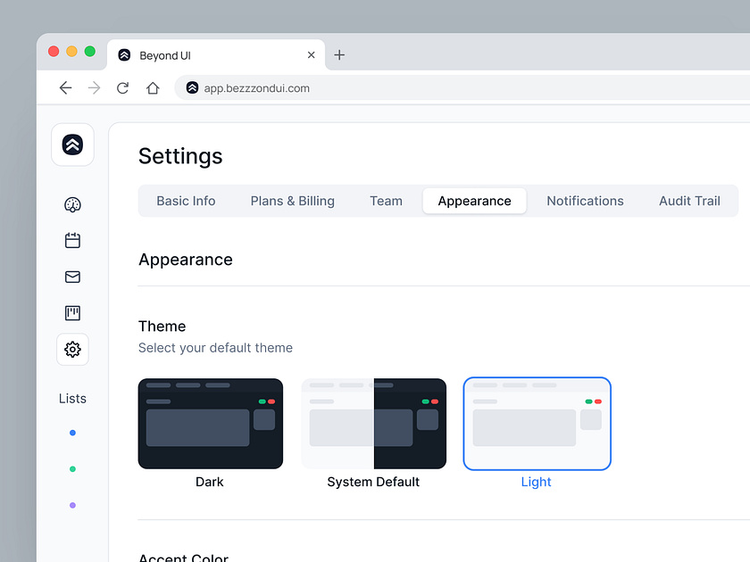The height and width of the screenshot is (562, 750).
Task: Open the mail envelope icon in sidebar
Action: click(x=72, y=277)
